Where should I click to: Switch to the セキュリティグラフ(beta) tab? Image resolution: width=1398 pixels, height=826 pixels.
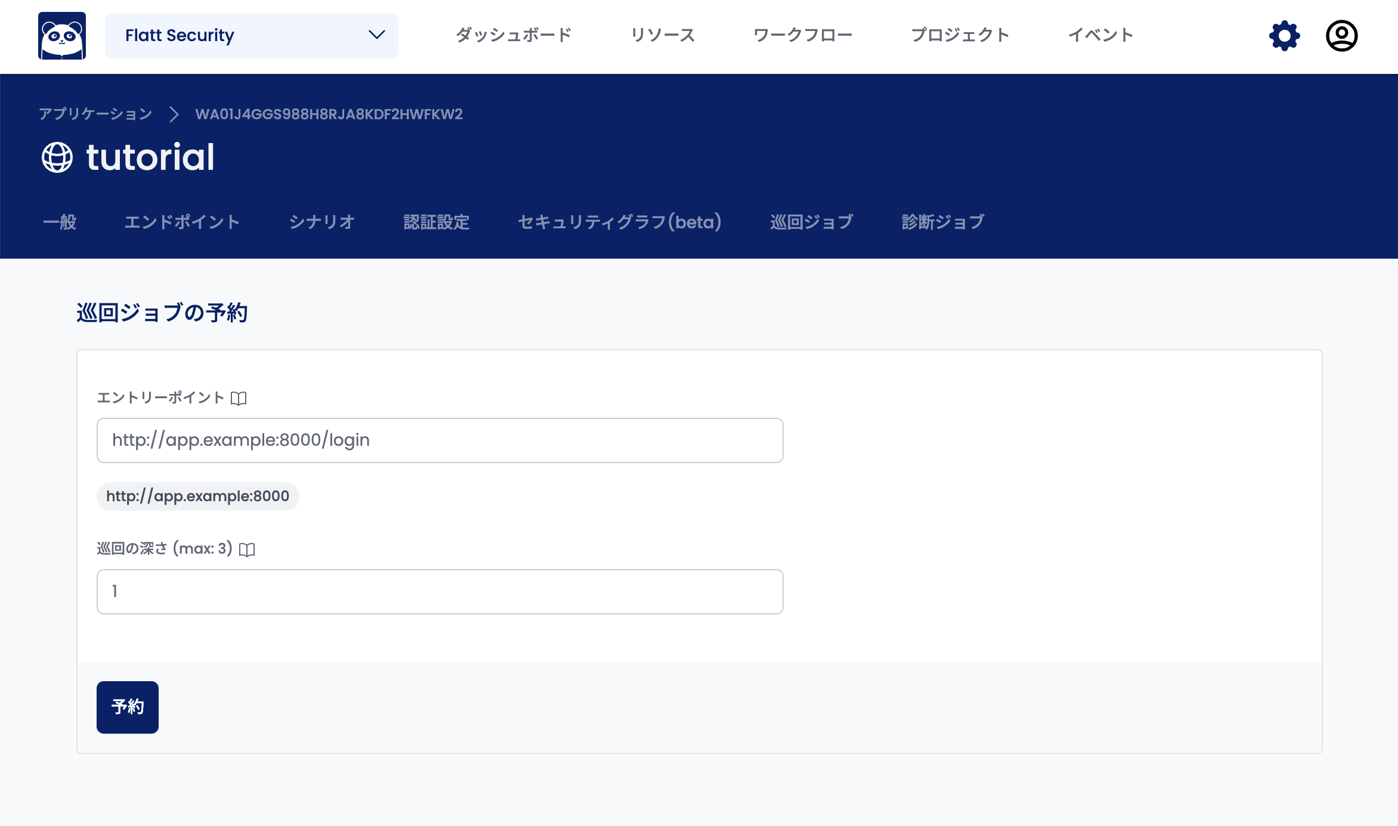(x=620, y=222)
